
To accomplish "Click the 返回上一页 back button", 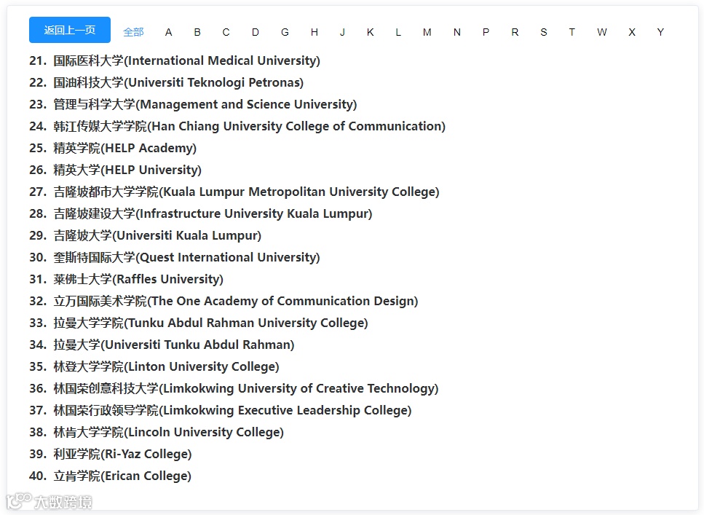I will [x=70, y=30].
